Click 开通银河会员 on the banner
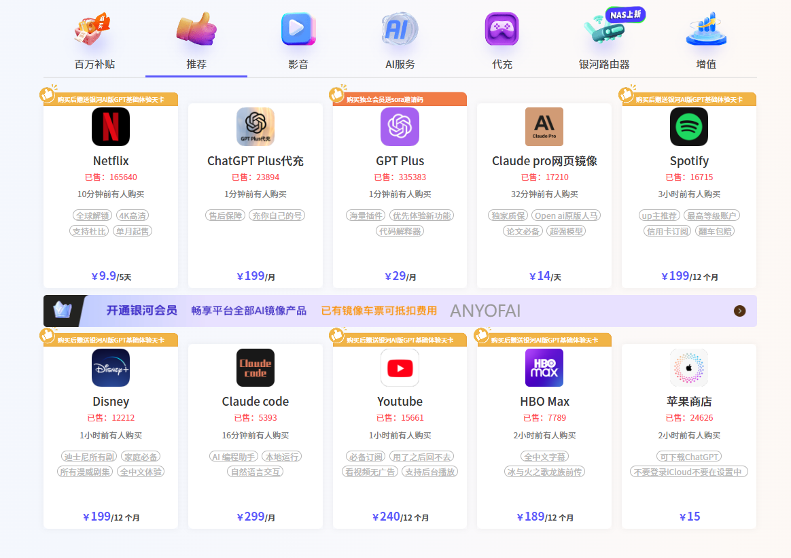The width and height of the screenshot is (791, 558). [142, 311]
